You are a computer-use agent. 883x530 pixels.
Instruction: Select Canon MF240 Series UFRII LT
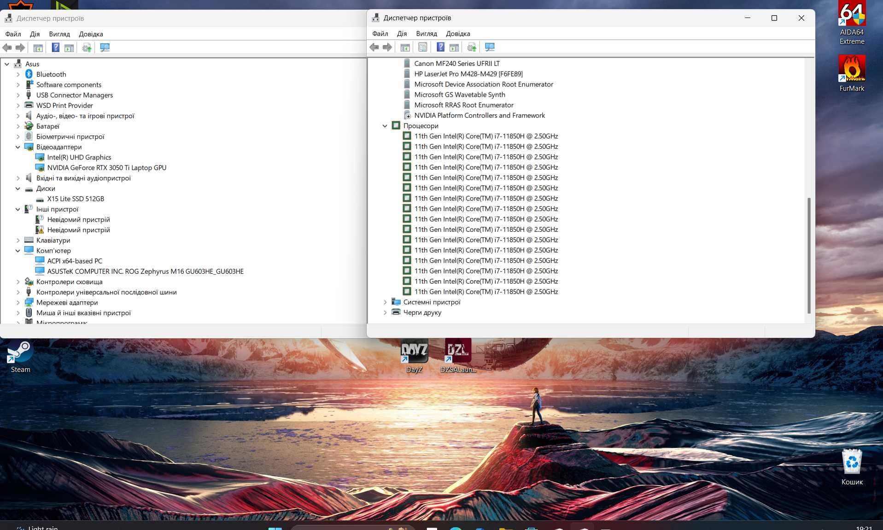point(457,64)
